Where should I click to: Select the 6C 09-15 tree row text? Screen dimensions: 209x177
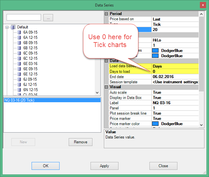(30, 53)
